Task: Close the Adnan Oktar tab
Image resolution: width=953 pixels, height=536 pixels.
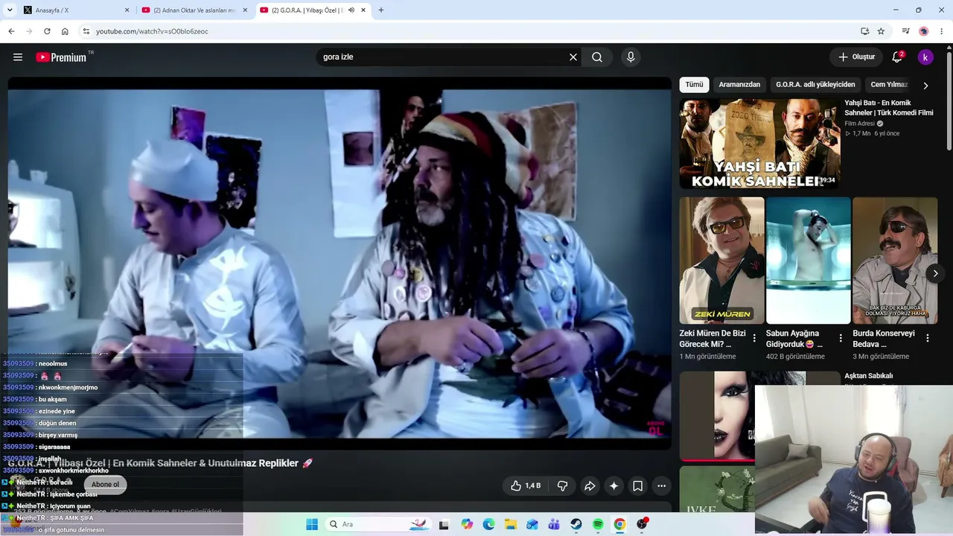Action: (x=245, y=10)
